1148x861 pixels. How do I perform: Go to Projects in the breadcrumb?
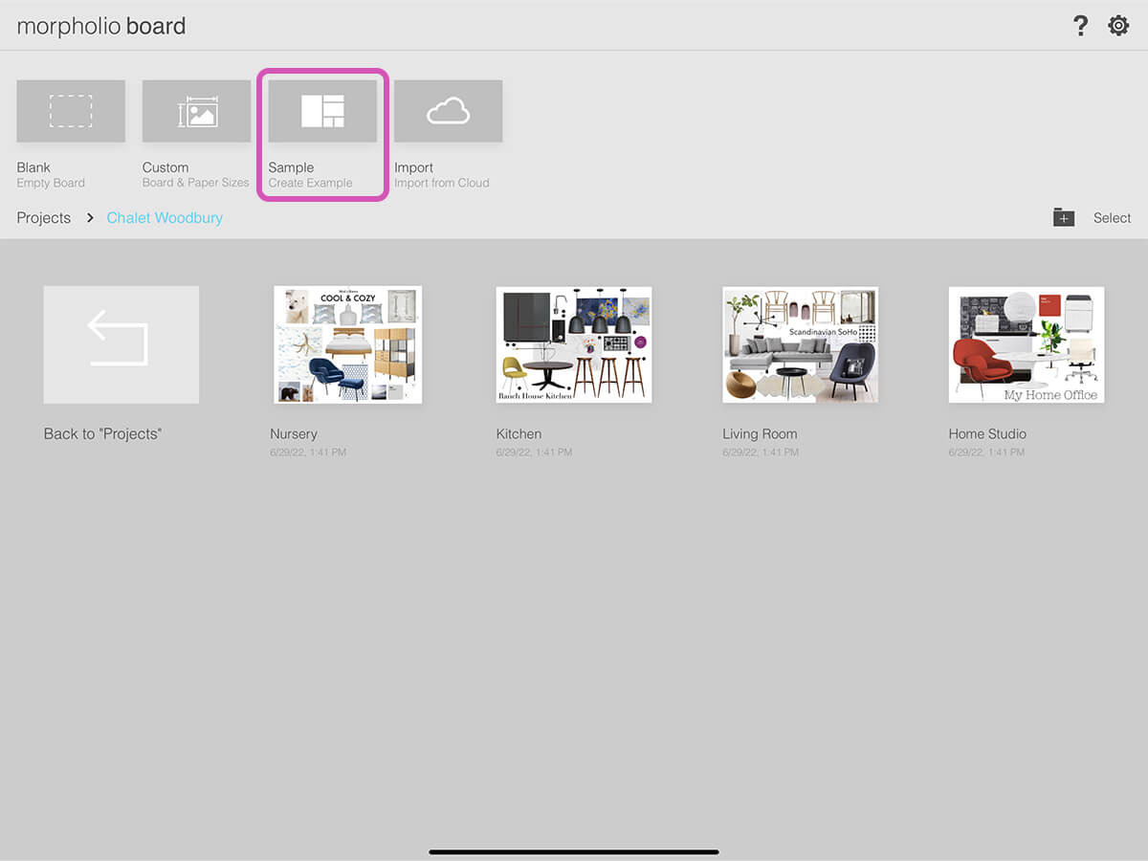coord(44,218)
